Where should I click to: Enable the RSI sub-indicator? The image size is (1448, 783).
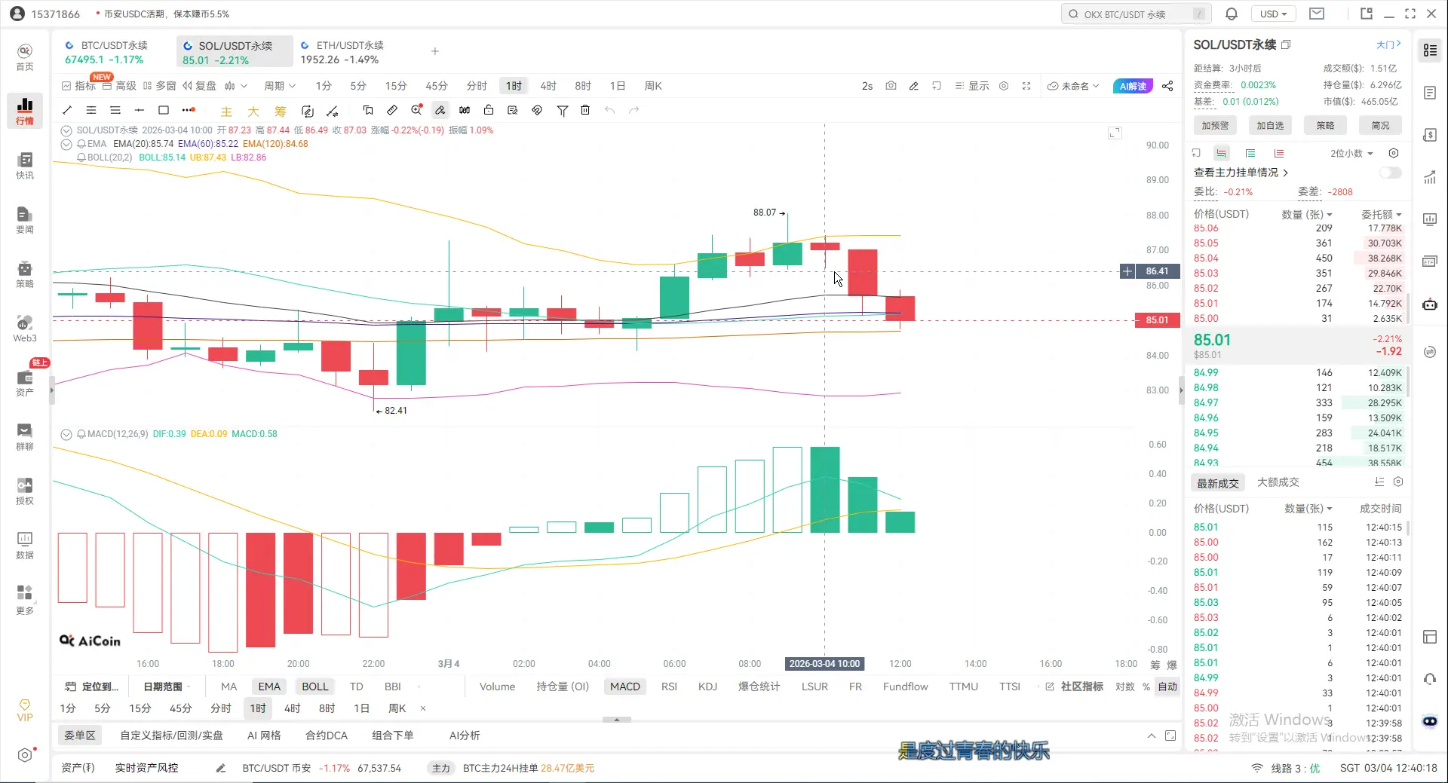pyautogui.click(x=669, y=687)
